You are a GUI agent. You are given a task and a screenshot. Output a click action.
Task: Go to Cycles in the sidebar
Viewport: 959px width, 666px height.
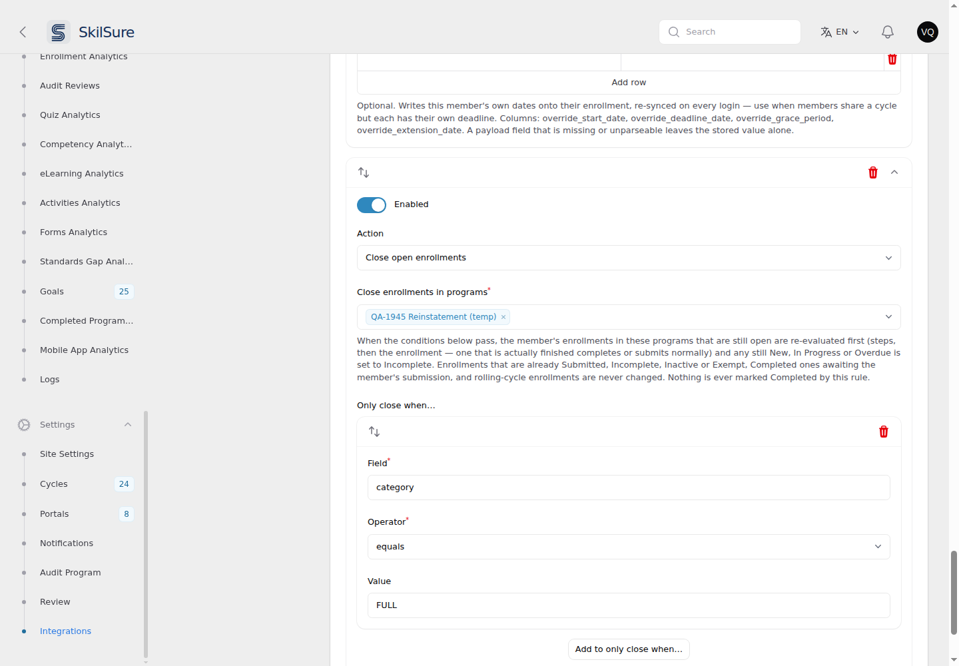54,484
